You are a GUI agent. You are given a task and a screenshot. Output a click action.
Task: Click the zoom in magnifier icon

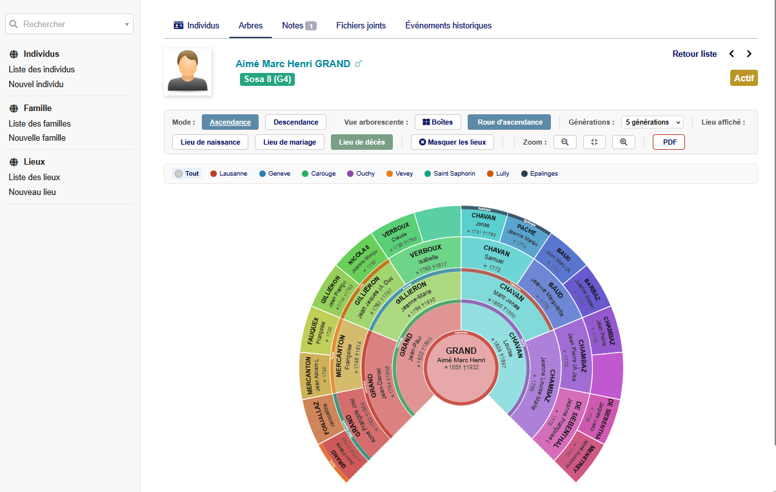623,142
